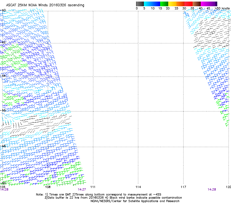Viewport: 231px width, 203px height.
Task: Choose the orange 25-30 knot color bar segment
Action: pos(180,4)
